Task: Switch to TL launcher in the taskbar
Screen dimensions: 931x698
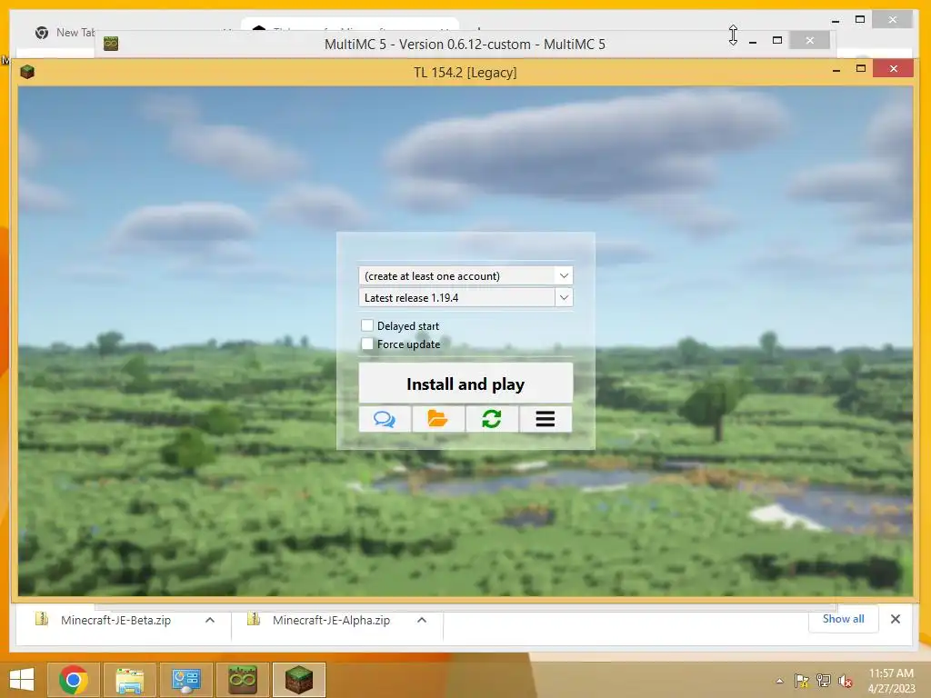Action: click(x=299, y=680)
